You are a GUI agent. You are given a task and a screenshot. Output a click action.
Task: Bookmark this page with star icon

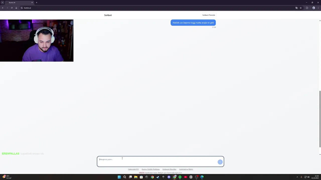pos(301,8)
